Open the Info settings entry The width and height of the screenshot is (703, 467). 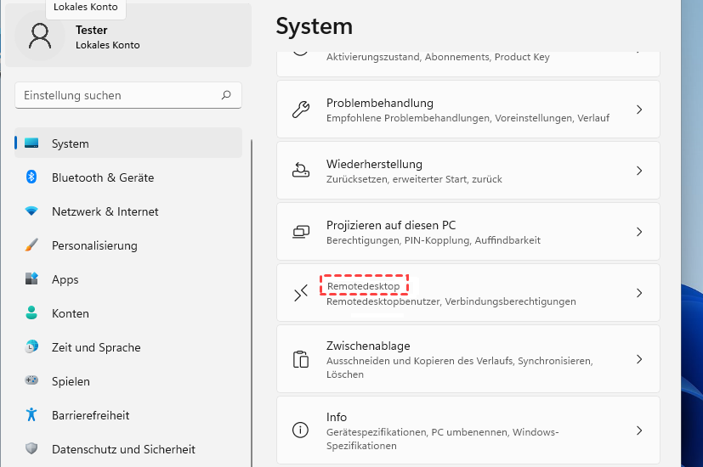pos(468,430)
